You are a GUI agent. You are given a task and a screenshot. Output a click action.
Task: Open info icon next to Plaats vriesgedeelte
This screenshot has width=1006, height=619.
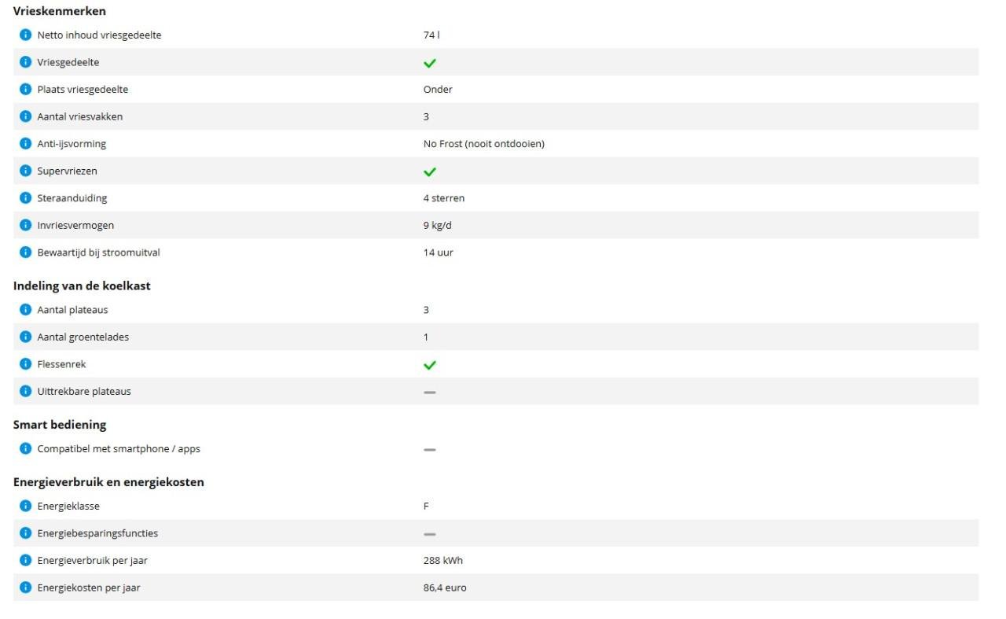(x=25, y=90)
